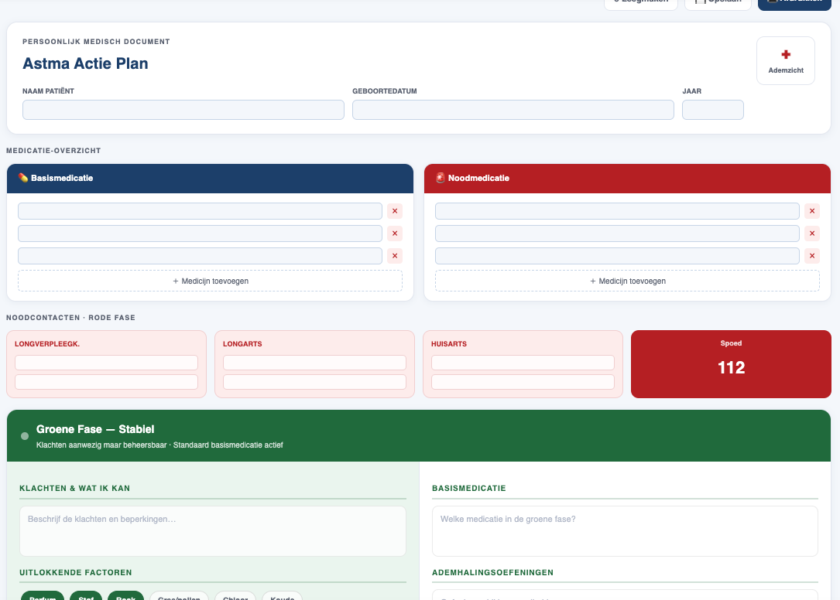Toggle the Koude trigger chip
The image size is (840, 600).
pyautogui.click(x=283, y=596)
